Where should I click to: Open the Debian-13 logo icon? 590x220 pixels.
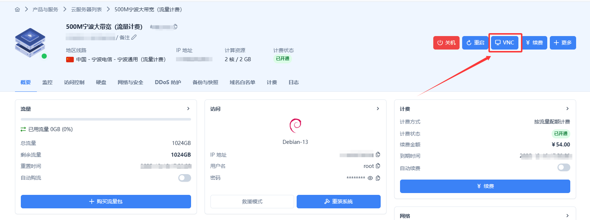tap(295, 126)
